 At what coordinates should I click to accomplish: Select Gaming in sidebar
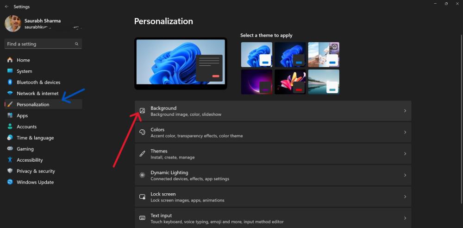44,149
